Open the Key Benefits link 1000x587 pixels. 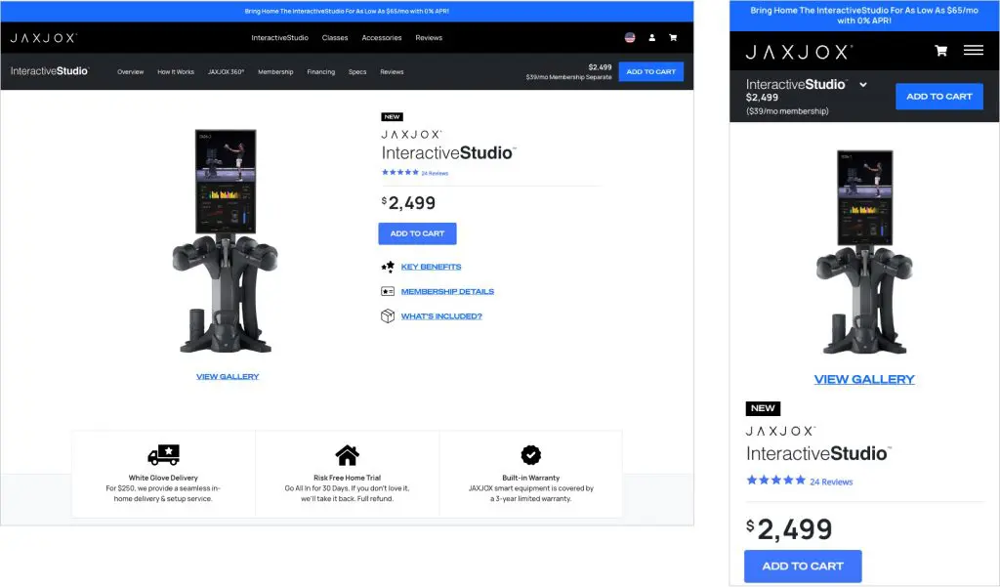(x=431, y=267)
